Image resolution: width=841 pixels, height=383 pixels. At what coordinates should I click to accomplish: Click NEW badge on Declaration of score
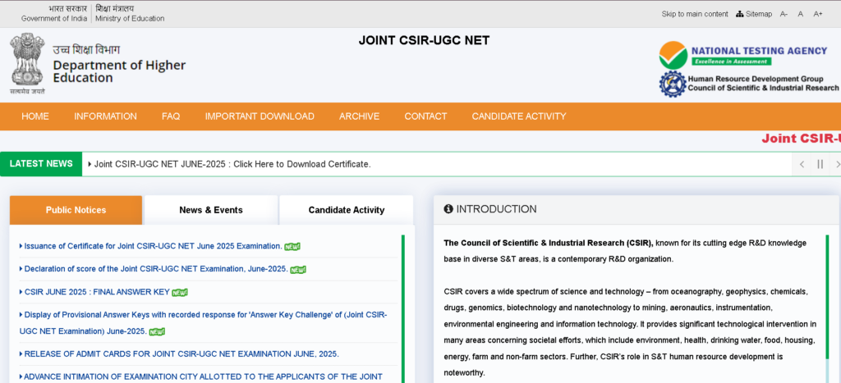click(x=298, y=270)
